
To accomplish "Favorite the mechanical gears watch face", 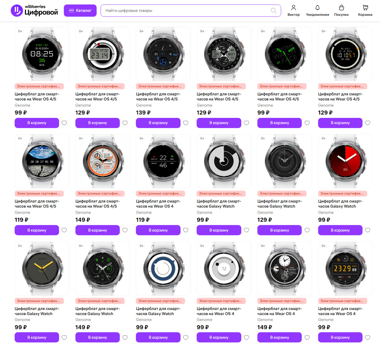I will pyautogui.click(x=307, y=337).
